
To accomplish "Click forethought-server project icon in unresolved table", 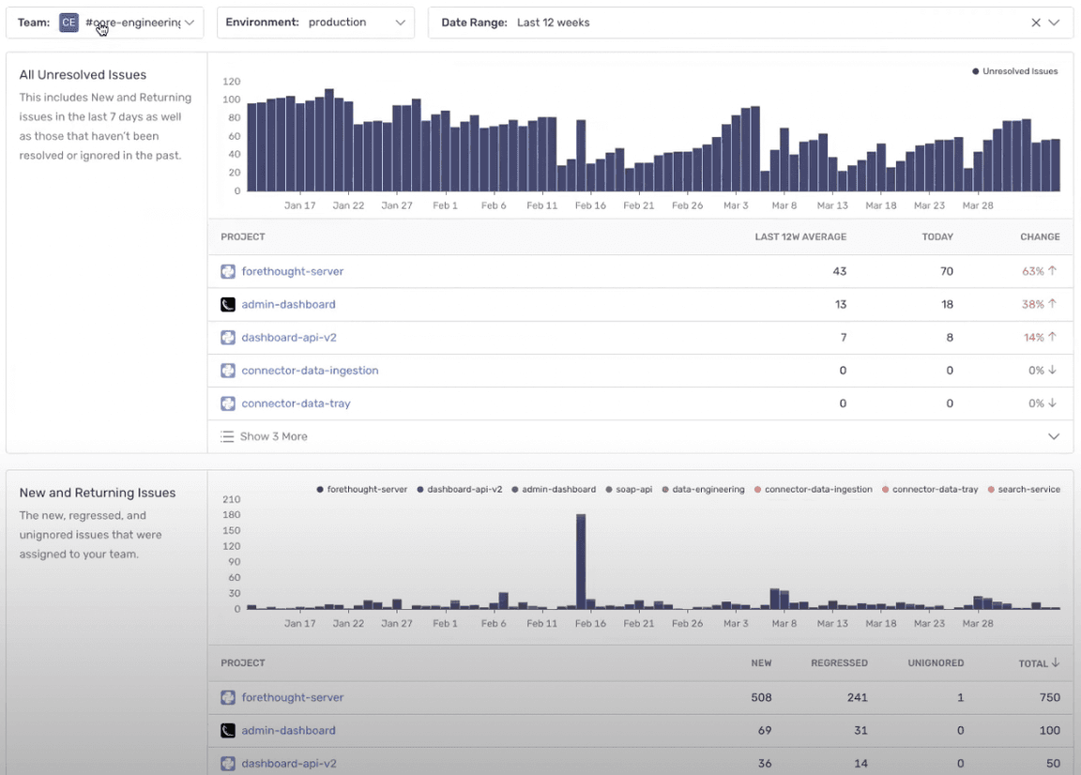I will 227,272.
